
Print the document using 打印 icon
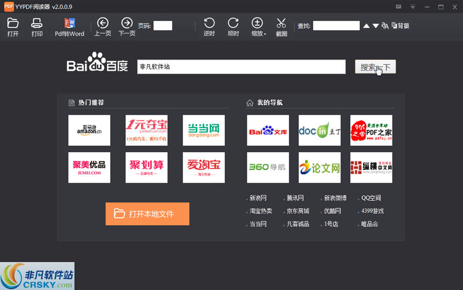click(37, 27)
